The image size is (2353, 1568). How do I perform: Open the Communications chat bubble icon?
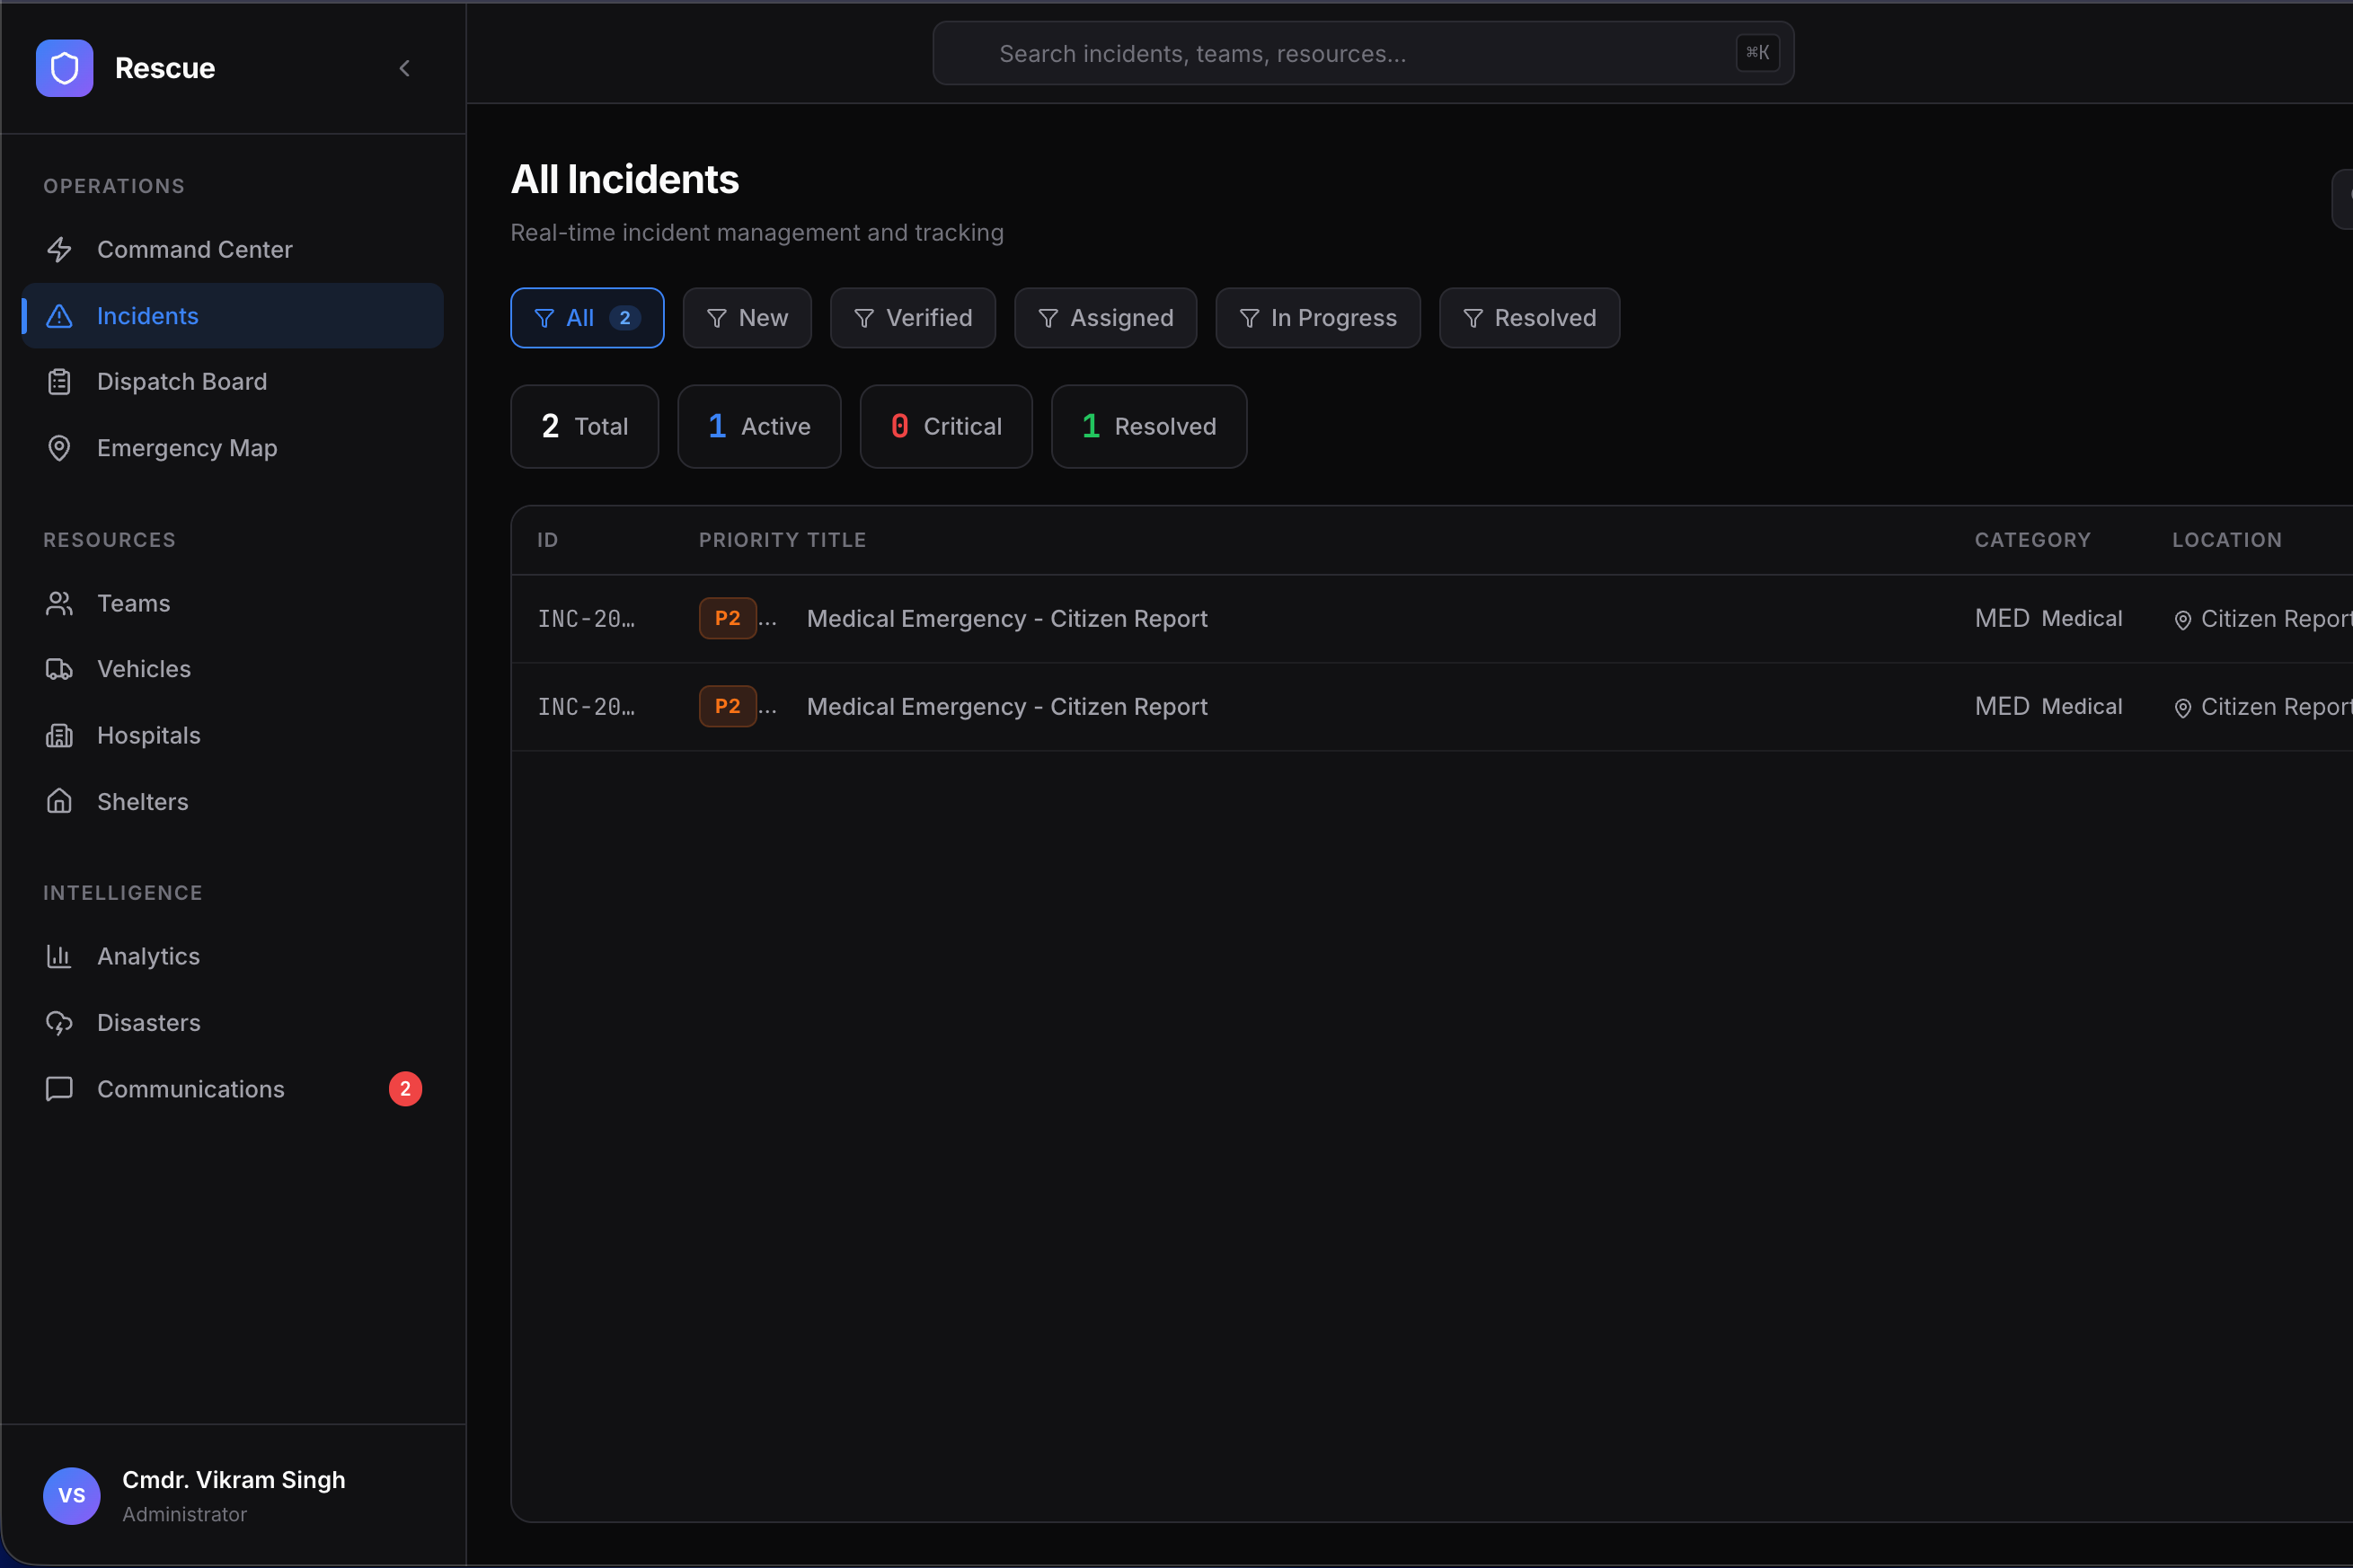pyautogui.click(x=59, y=1089)
